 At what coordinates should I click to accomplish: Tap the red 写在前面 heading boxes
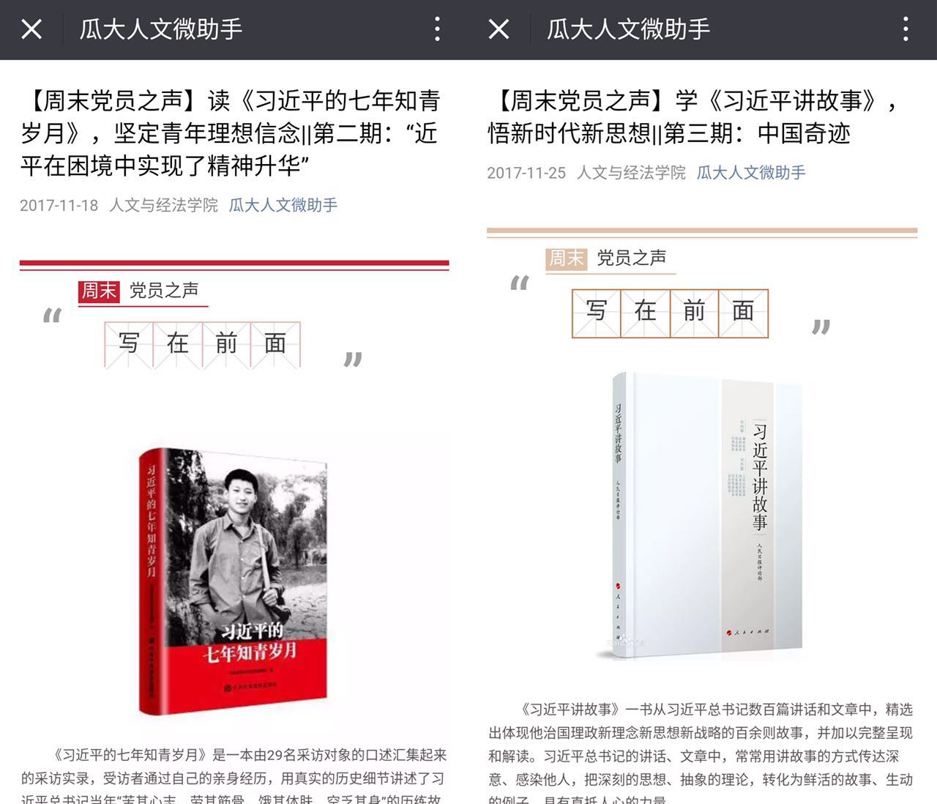pos(202,344)
